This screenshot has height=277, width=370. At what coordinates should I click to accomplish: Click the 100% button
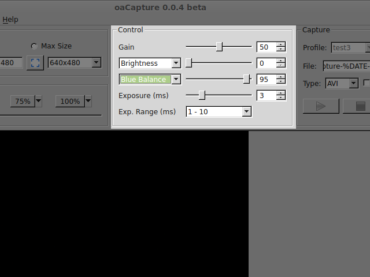[70, 102]
